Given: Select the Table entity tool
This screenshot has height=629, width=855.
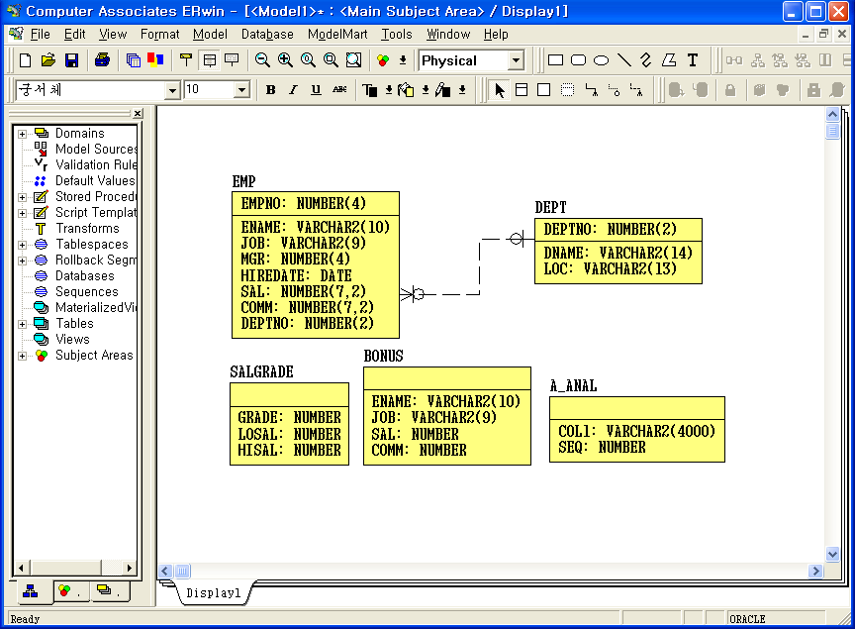Looking at the screenshot, I should [522, 90].
